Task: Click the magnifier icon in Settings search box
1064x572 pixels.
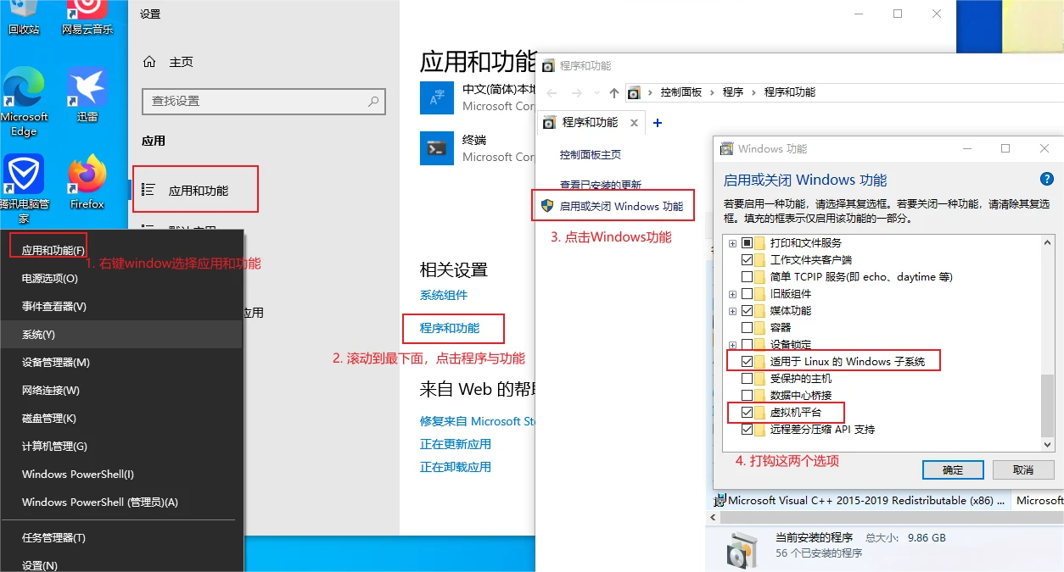Action: click(372, 101)
